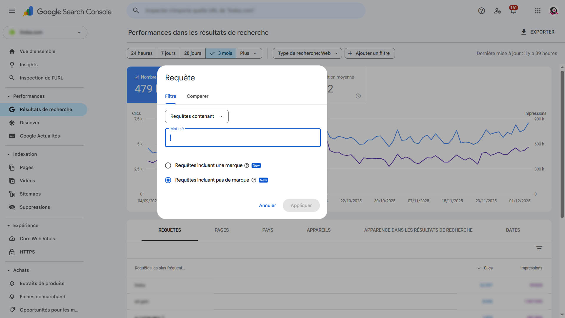
Task: Click the Opportunités tag icon
Action: pos(12,310)
